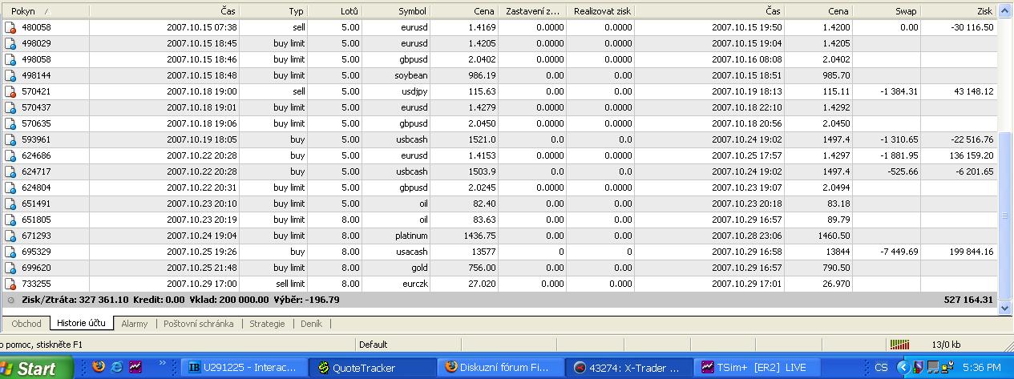
Task: Switch to Diskuzní fórum Firefox window
Action: [x=502, y=368]
